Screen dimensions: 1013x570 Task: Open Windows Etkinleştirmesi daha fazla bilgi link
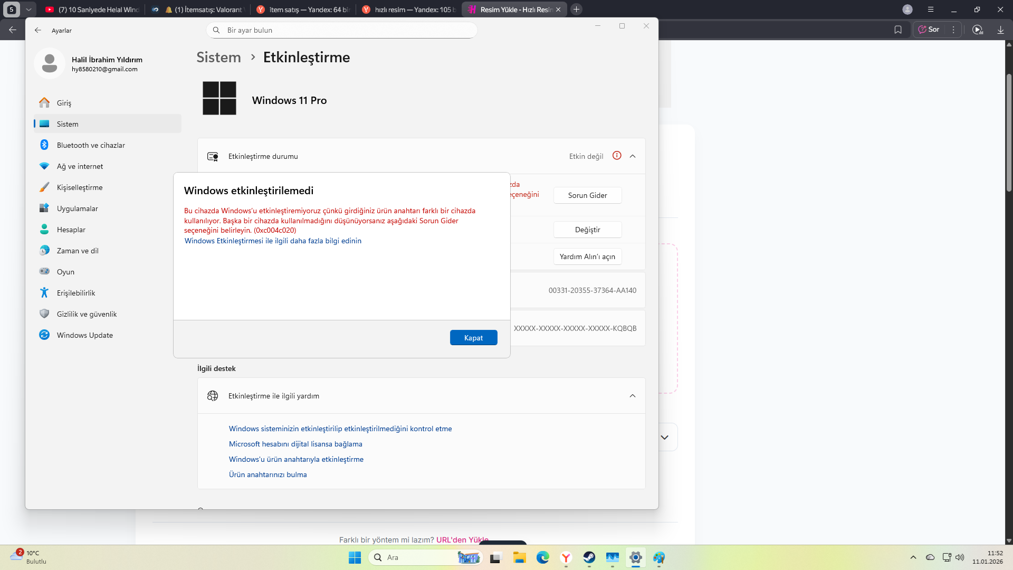pyautogui.click(x=273, y=241)
